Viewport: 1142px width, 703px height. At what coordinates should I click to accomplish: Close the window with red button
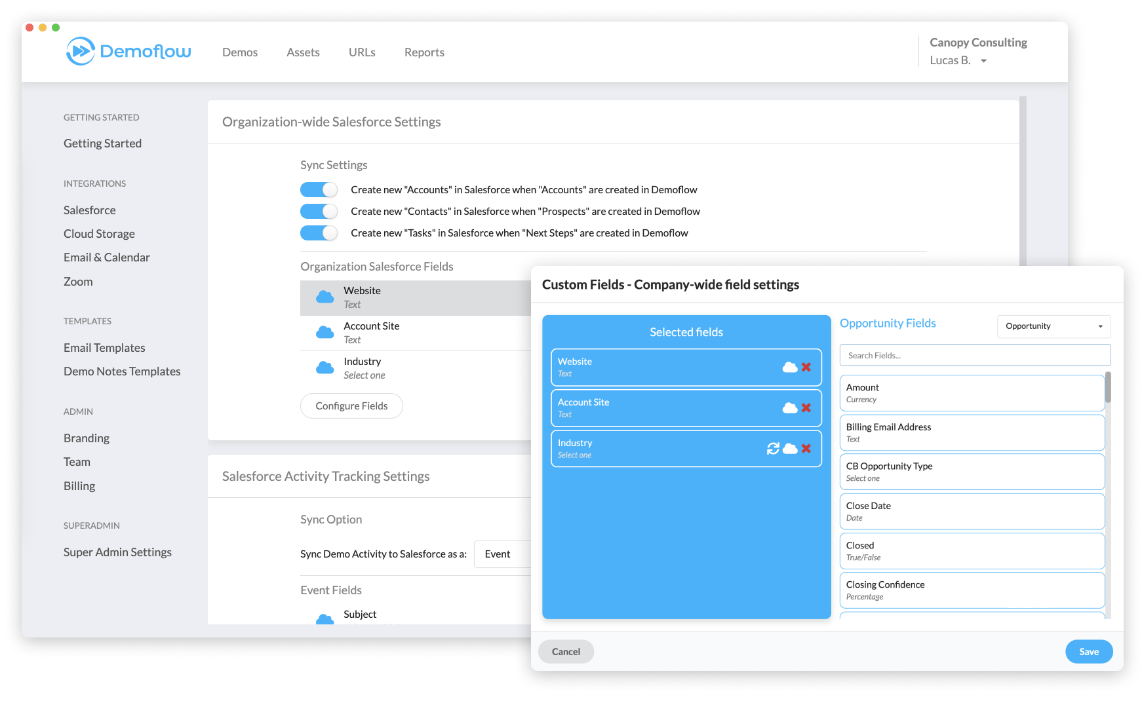[30, 28]
